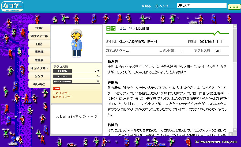Select the リンク side tab
This screenshot has height=147, width=241.
tap(39, 76)
